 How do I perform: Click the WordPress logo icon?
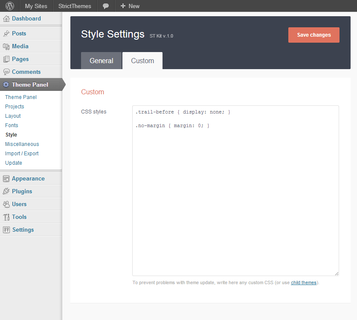click(10, 6)
